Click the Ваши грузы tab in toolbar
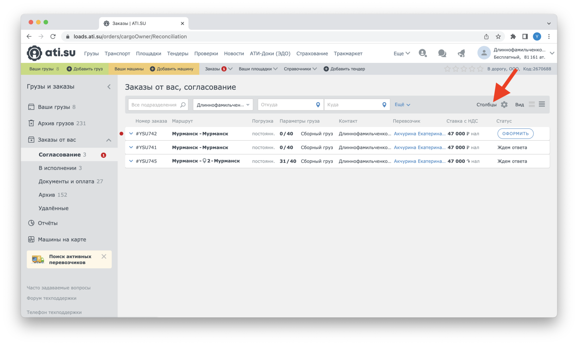The height and width of the screenshot is (345, 578). [44, 69]
